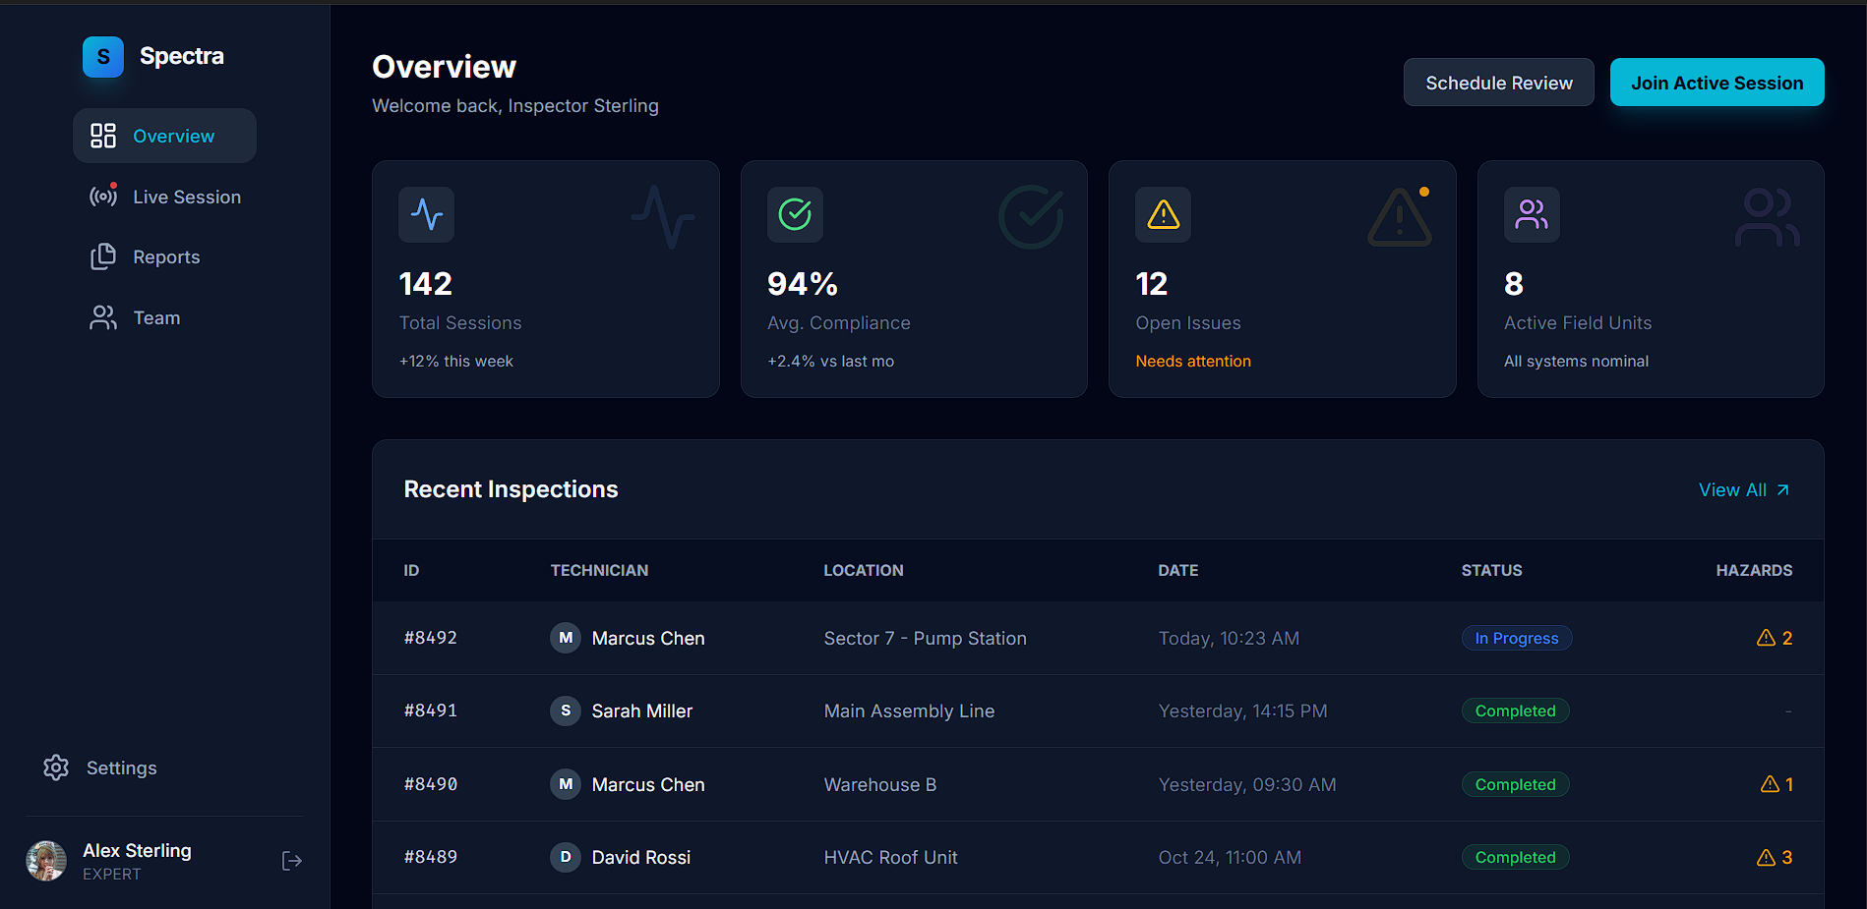Screen dimensions: 1867x909
Task: Click inspection ID #8489
Action: click(x=431, y=857)
